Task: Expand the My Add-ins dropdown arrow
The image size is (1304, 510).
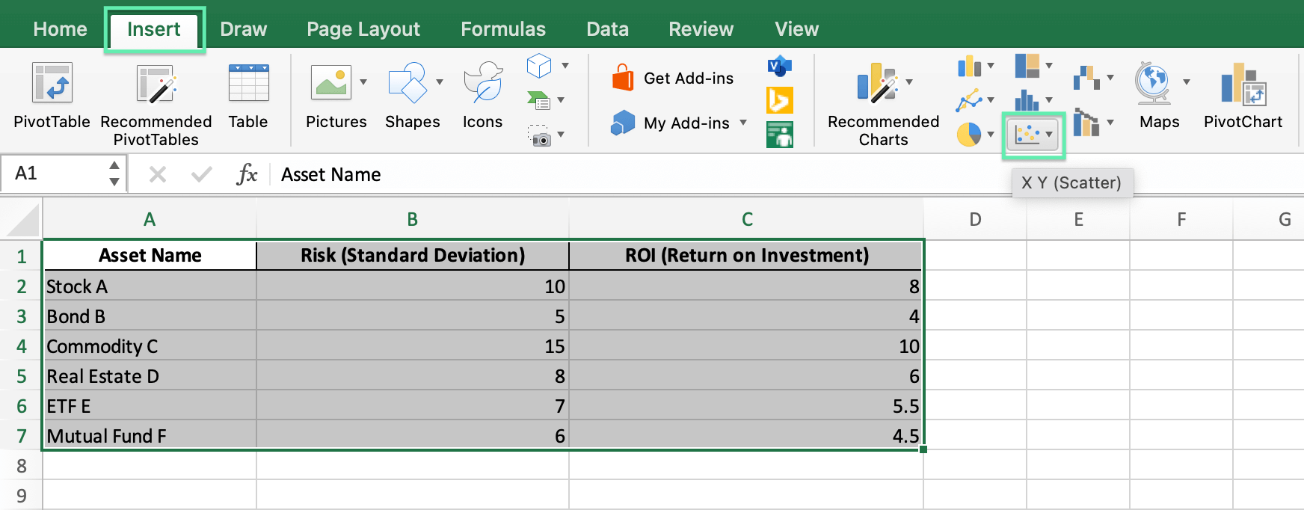Action: 743,123
